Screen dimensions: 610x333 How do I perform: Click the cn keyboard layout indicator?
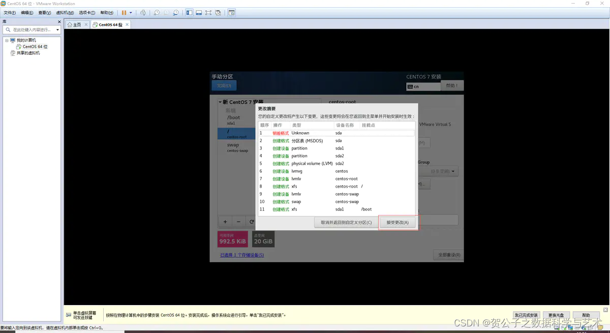pyautogui.click(x=423, y=86)
